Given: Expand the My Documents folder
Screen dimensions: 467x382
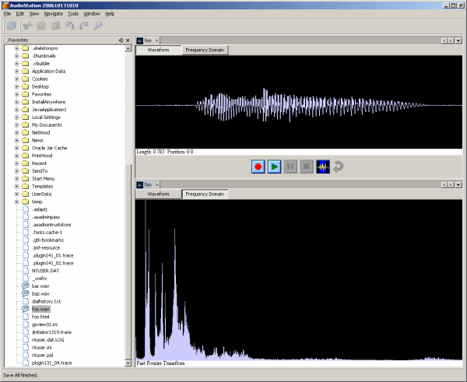Looking at the screenshot, I should point(17,124).
